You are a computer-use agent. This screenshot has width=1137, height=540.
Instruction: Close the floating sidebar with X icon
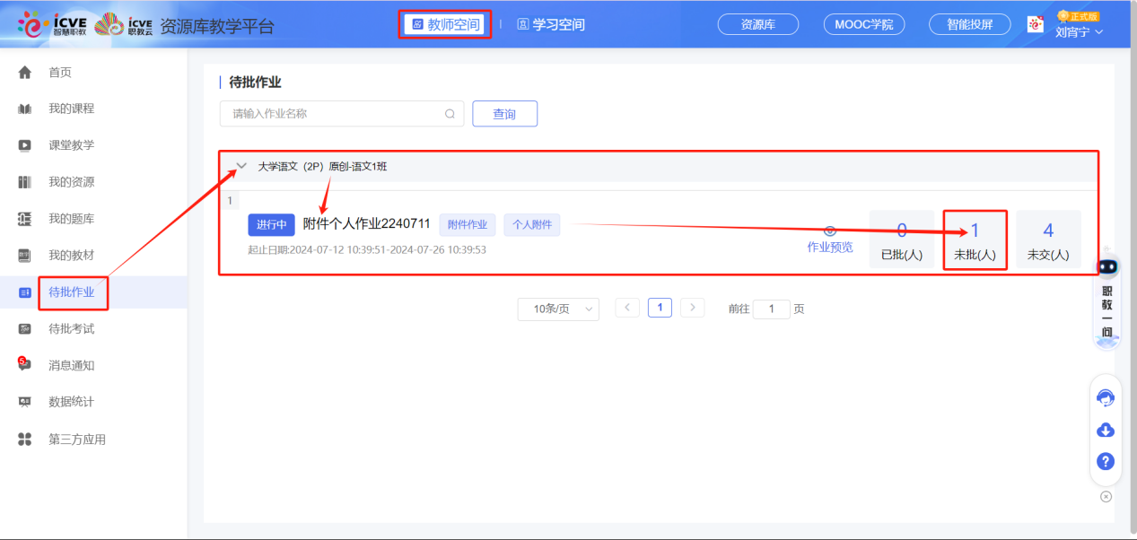point(1106,496)
